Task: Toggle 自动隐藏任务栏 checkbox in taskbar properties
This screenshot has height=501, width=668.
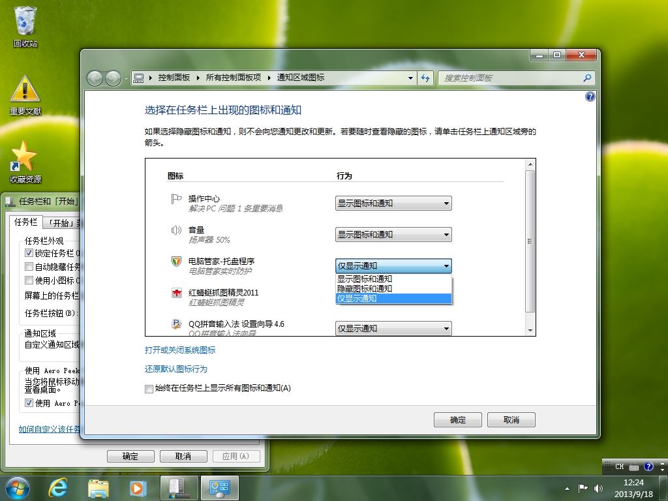Action: click(x=29, y=267)
